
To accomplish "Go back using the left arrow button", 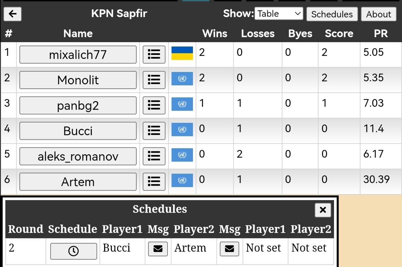I will pyautogui.click(x=12, y=14).
